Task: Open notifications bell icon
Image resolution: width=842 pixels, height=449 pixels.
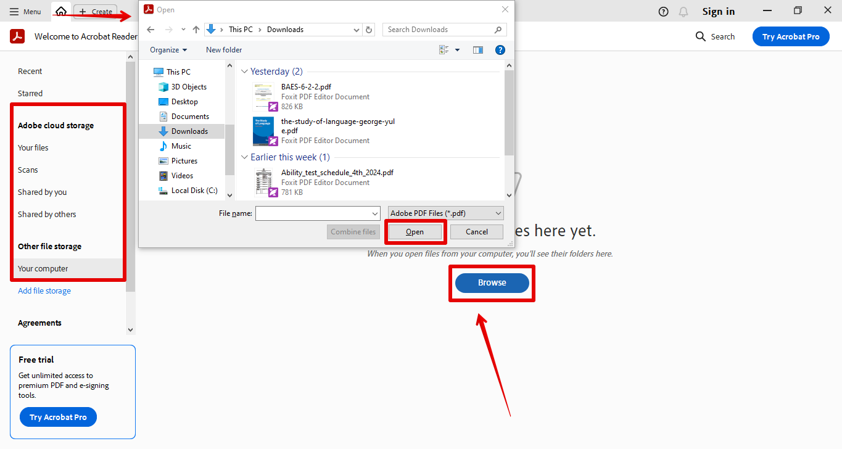Action: pos(683,12)
